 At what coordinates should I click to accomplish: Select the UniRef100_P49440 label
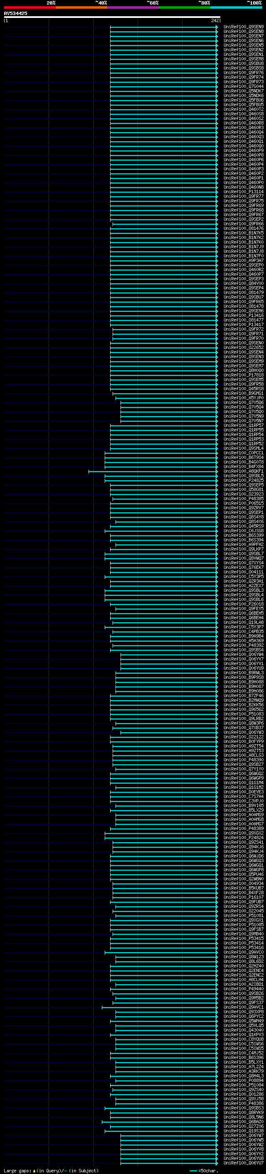pyautogui.click(x=244, y=989)
